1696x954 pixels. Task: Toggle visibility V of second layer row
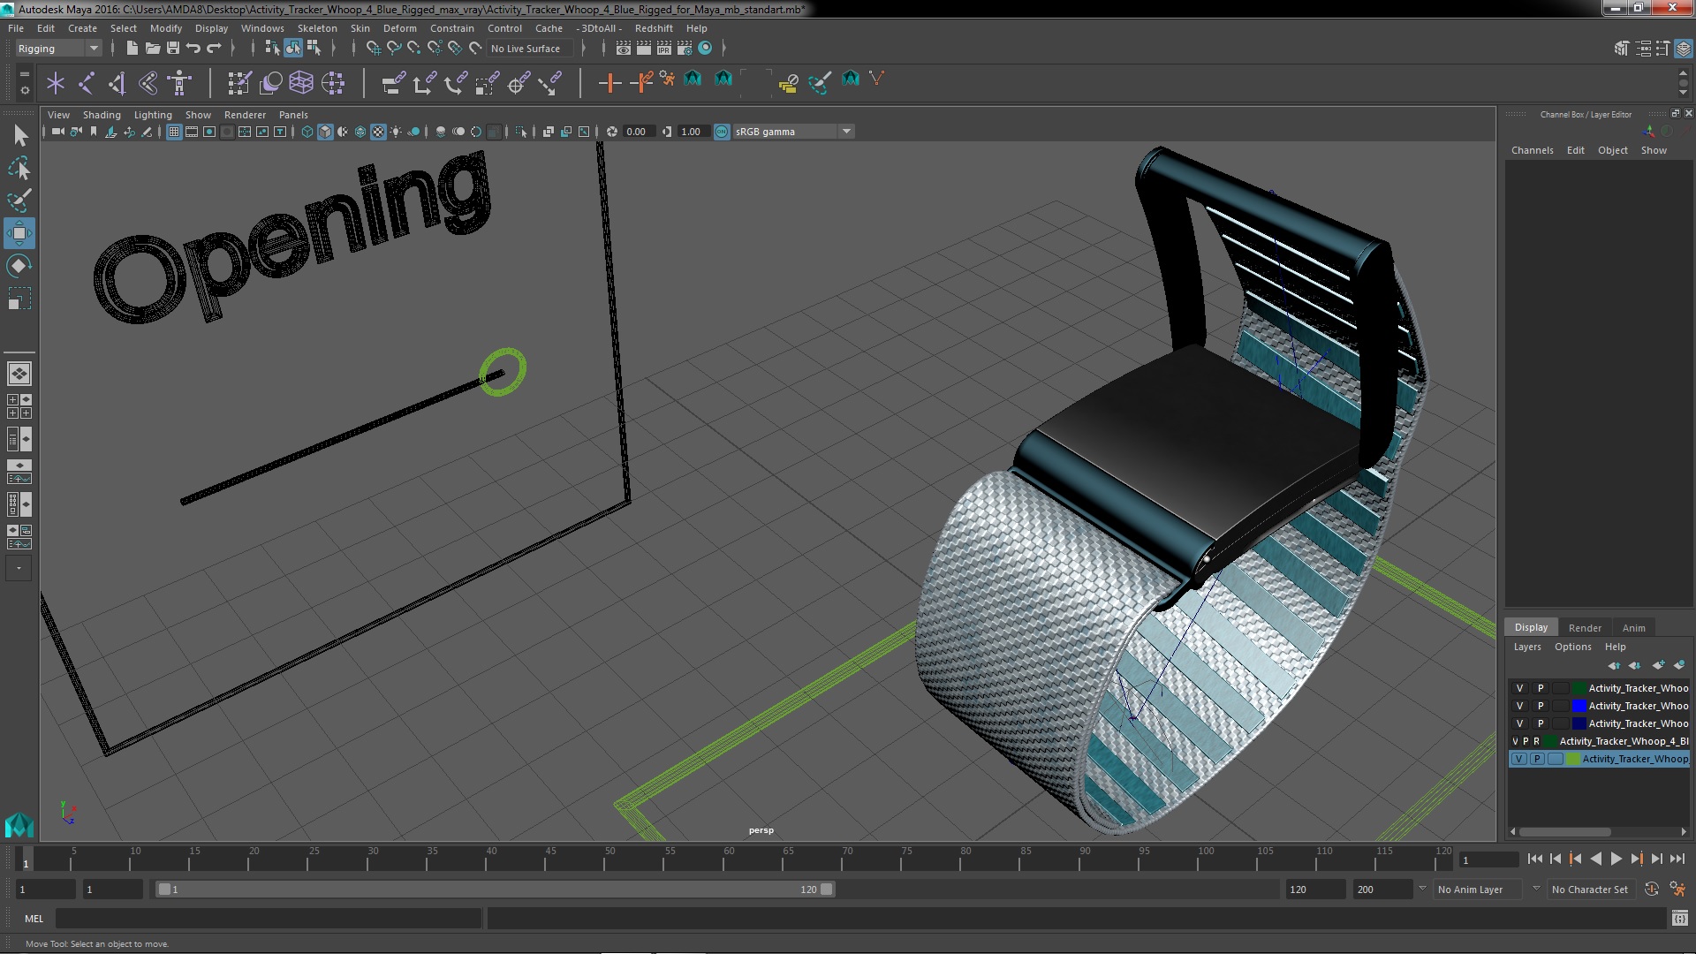(x=1519, y=706)
